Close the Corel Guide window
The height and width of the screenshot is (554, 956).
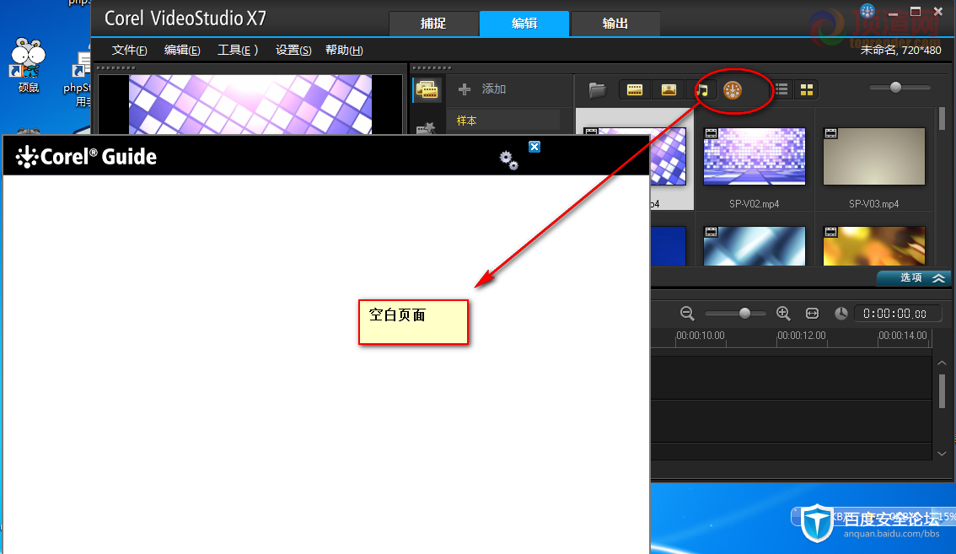tap(534, 147)
